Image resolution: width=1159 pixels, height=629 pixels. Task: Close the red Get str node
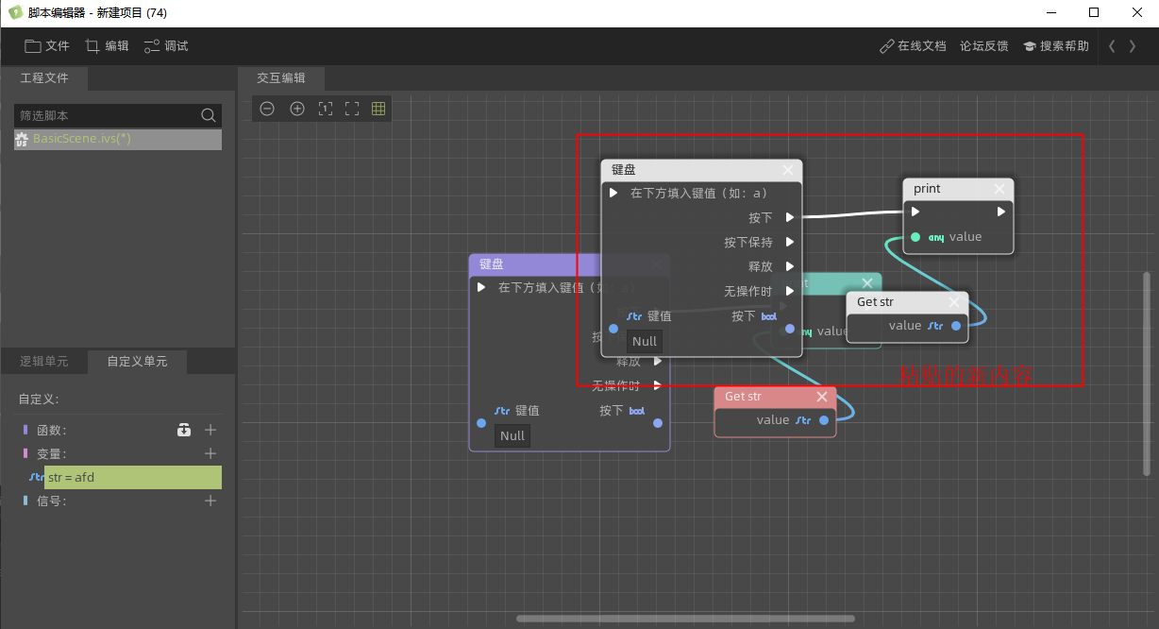point(821,397)
